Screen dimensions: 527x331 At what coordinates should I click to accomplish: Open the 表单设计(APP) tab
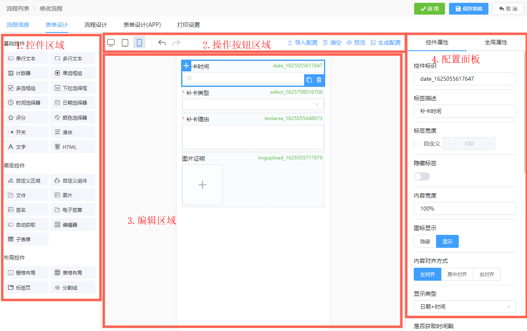[142, 25]
